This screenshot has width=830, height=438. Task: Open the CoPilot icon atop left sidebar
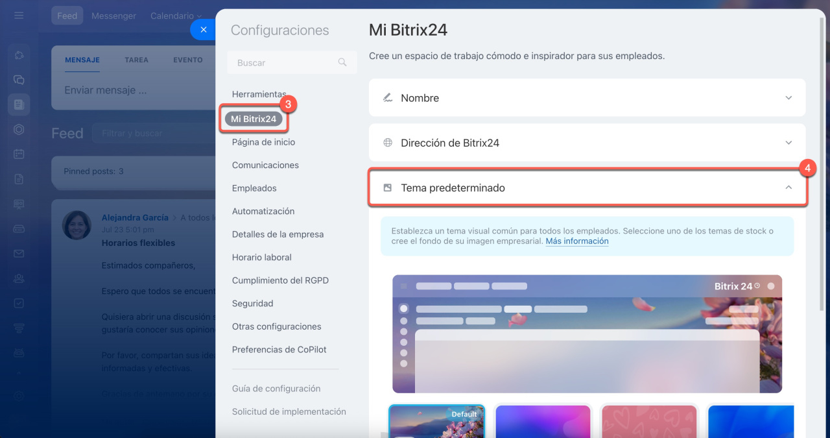tap(19, 55)
